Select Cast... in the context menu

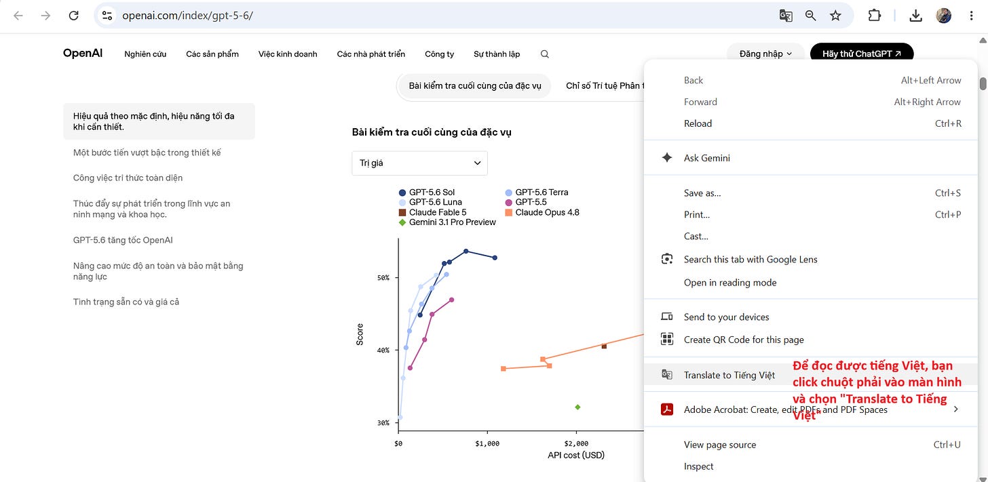[811, 237]
